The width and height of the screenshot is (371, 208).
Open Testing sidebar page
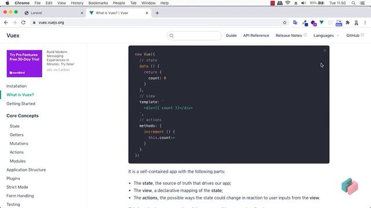[x=13, y=205]
